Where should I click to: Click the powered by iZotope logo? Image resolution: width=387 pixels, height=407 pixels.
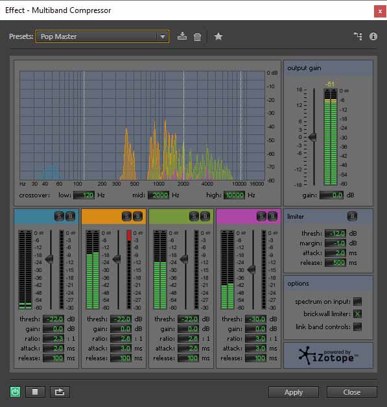328,355
